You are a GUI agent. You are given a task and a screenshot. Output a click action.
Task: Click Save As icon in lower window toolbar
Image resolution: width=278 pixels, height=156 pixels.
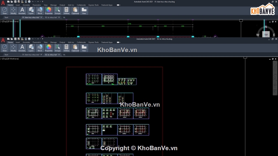(x=19, y=39)
